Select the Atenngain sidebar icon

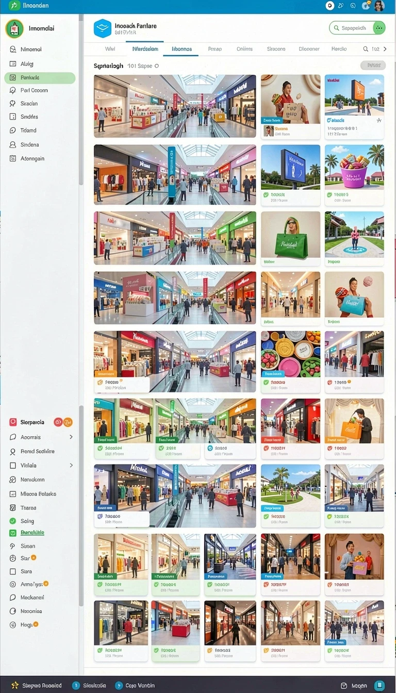pyautogui.click(x=13, y=159)
